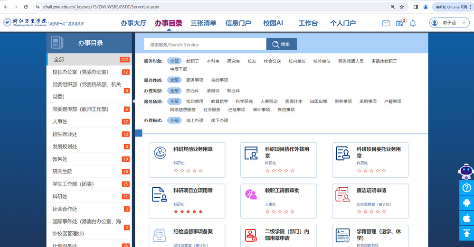Select the 教职工 service target filter
The width and height of the screenshot is (474, 247).
pos(192,61)
